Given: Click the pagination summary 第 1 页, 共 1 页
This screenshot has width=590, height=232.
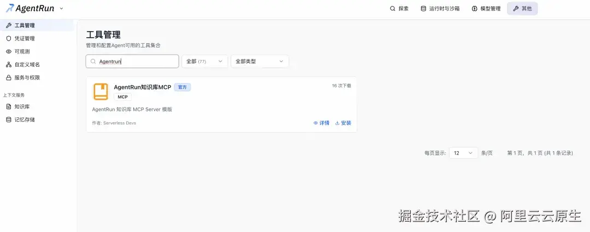Looking at the screenshot, I should pyautogui.click(x=524, y=153).
